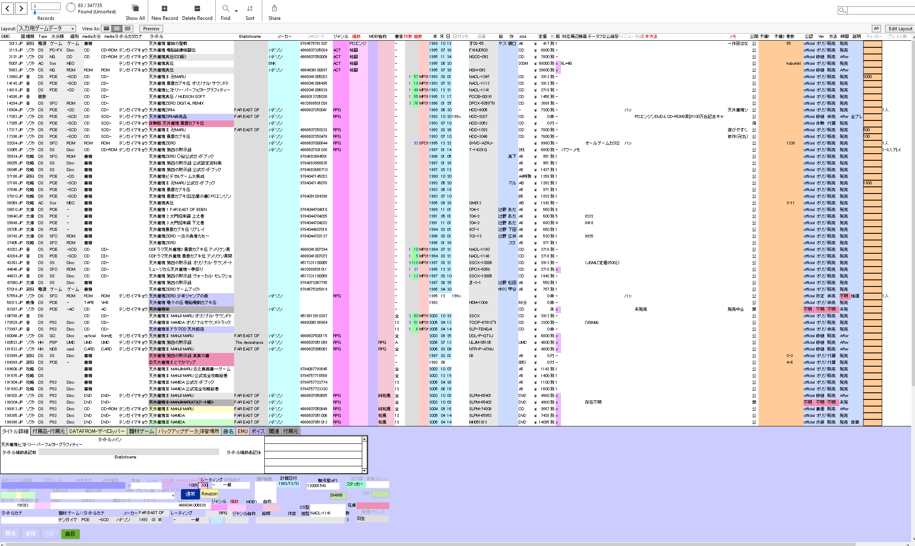Image resolution: width=915 pixels, height=546 pixels.
Task: Click the Share icon
Action: click(274, 8)
